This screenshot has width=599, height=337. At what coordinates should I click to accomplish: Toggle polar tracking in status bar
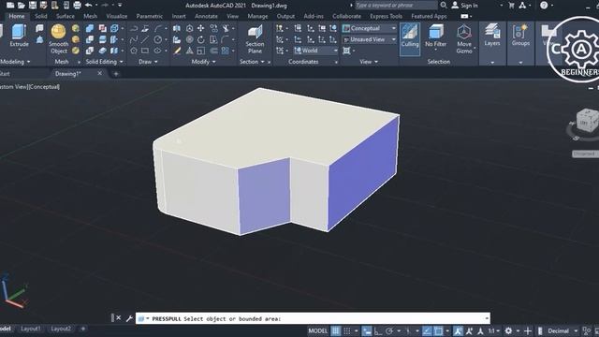pos(389,330)
